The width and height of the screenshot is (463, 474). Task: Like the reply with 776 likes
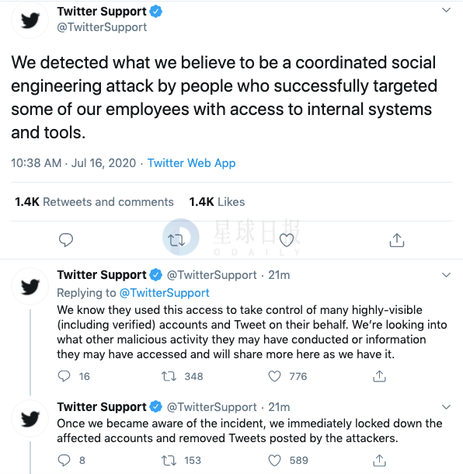pyautogui.click(x=274, y=376)
